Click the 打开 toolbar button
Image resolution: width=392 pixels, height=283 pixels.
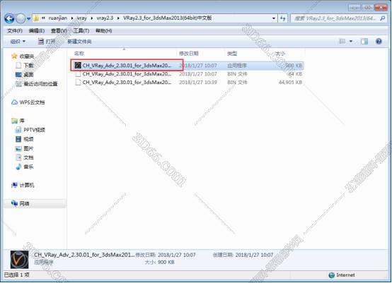click(47, 42)
